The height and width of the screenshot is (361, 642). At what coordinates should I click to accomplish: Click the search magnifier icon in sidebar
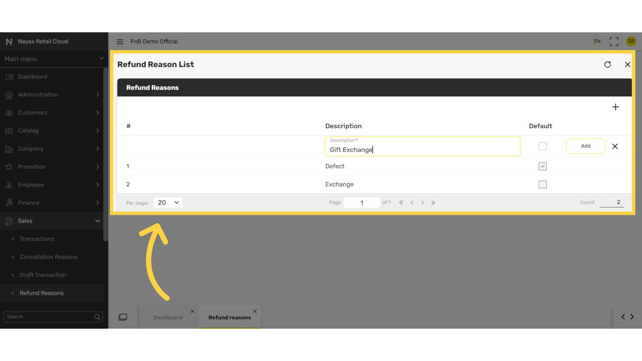pos(97,317)
